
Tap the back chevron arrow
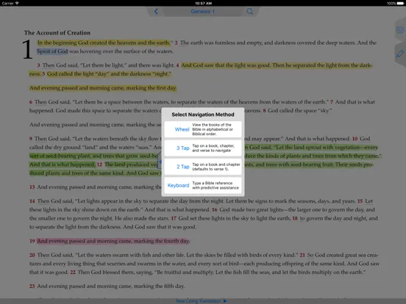(x=156, y=11)
